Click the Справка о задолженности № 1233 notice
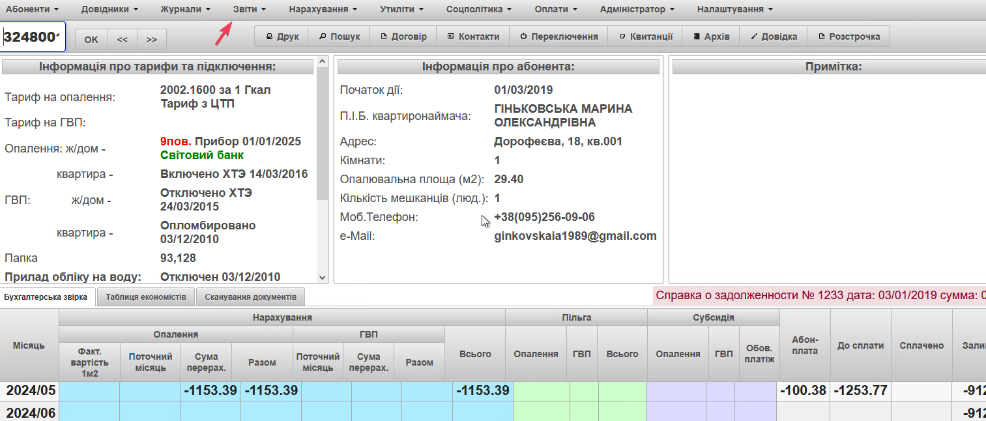The image size is (986, 421). point(820,295)
